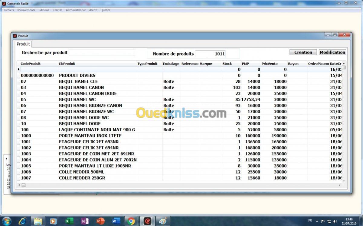This screenshot has width=363, height=226.
Task: Open Word from the taskbar
Action: click(116, 221)
